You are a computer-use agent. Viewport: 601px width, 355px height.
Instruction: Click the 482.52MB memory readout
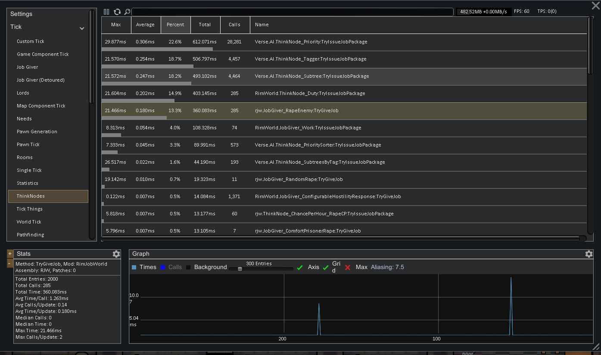click(484, 12)
